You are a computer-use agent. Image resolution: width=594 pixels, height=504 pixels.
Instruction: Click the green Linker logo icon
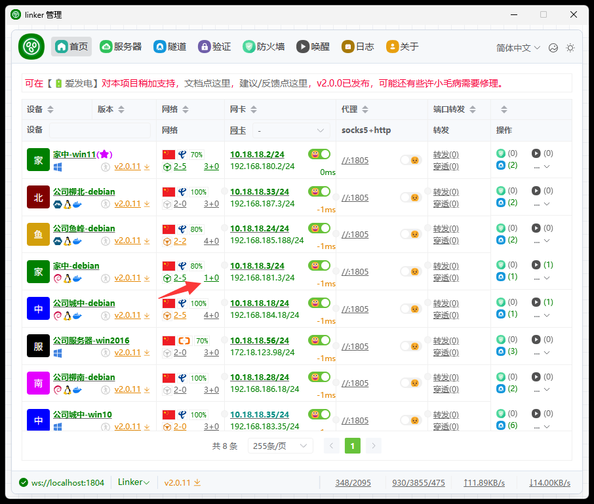click(x=31, y=47)
